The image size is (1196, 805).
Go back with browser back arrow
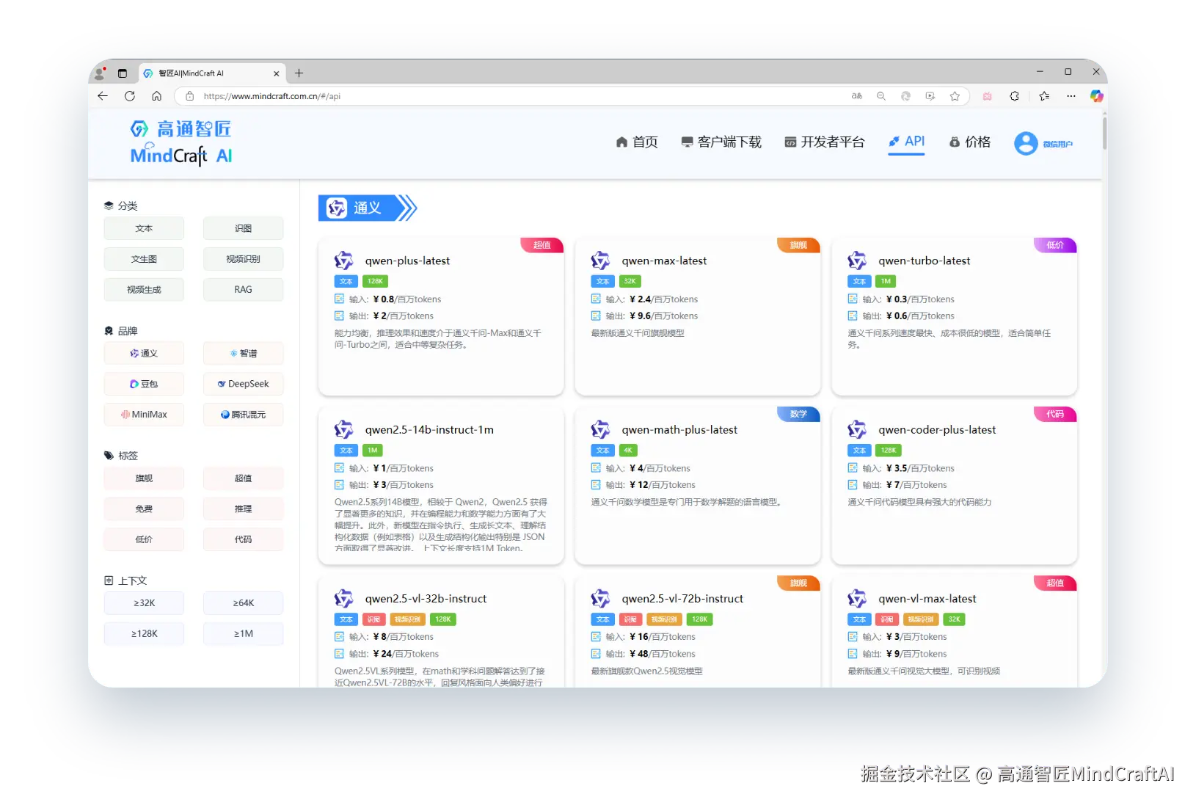(103, 96)
